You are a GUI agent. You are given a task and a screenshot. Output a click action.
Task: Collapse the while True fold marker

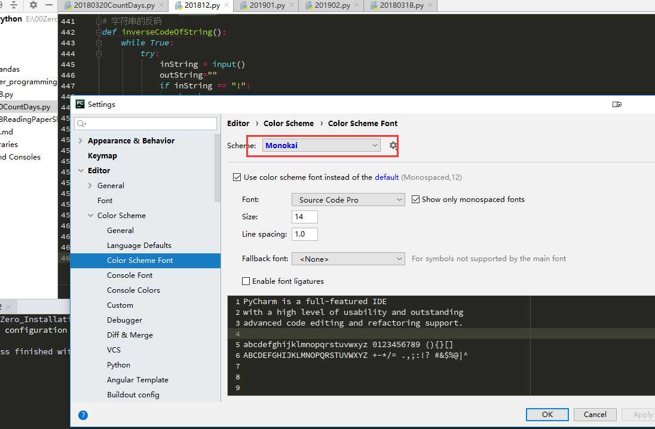99,43
